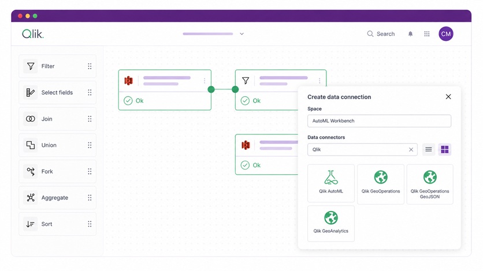Open the CM user avatar menu

(x=445, y=34)
